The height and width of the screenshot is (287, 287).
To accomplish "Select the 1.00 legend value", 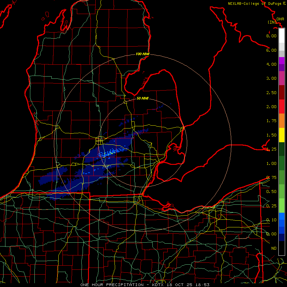I will (271, 163).
